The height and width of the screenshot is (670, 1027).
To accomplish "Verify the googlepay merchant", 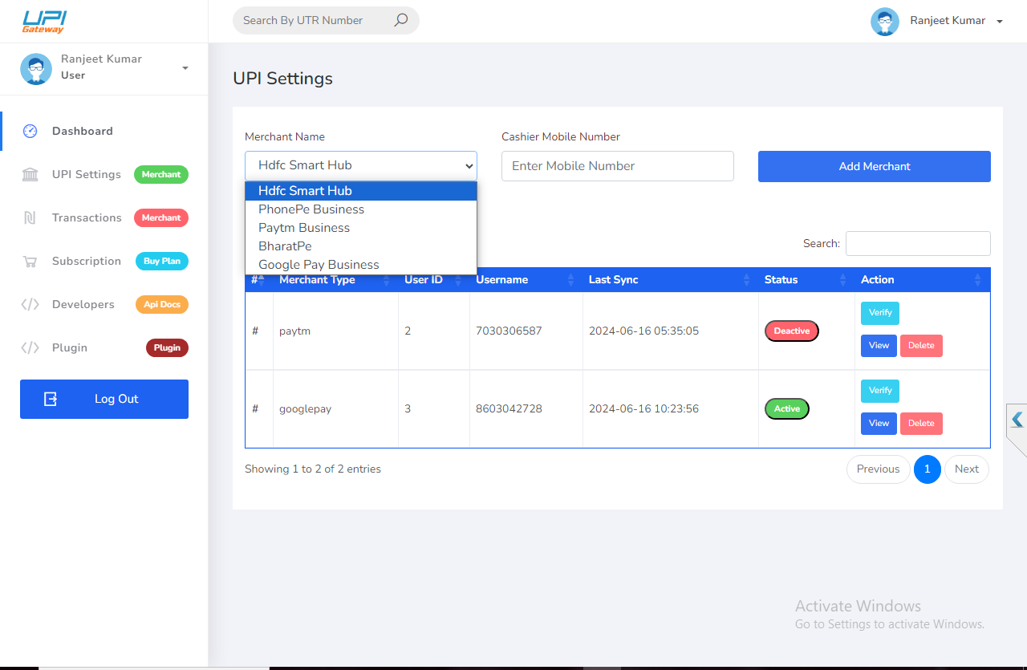I will click(880, 391).
